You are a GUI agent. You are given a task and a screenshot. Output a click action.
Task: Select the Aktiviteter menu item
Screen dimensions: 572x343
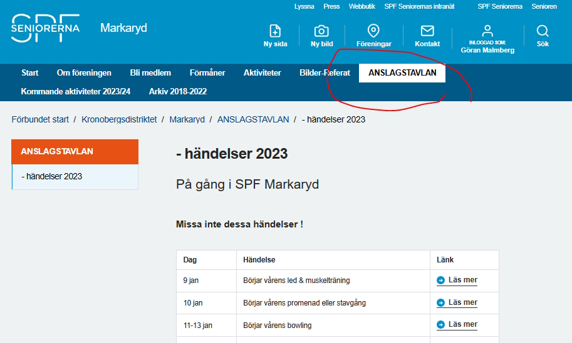[263, 72]
